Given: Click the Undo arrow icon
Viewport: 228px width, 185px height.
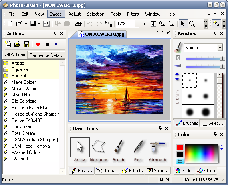Looking at the screenshot, I should tap(90, 24).
